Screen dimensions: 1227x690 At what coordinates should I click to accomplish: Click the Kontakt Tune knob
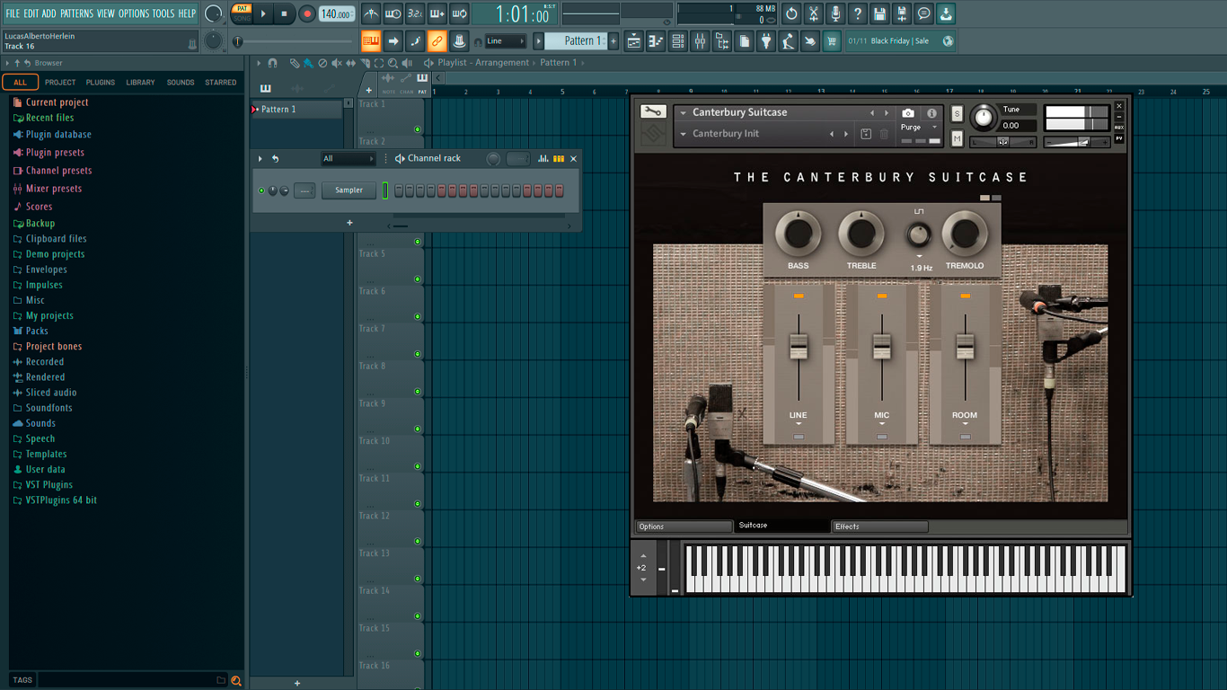(x=984, y=117)
